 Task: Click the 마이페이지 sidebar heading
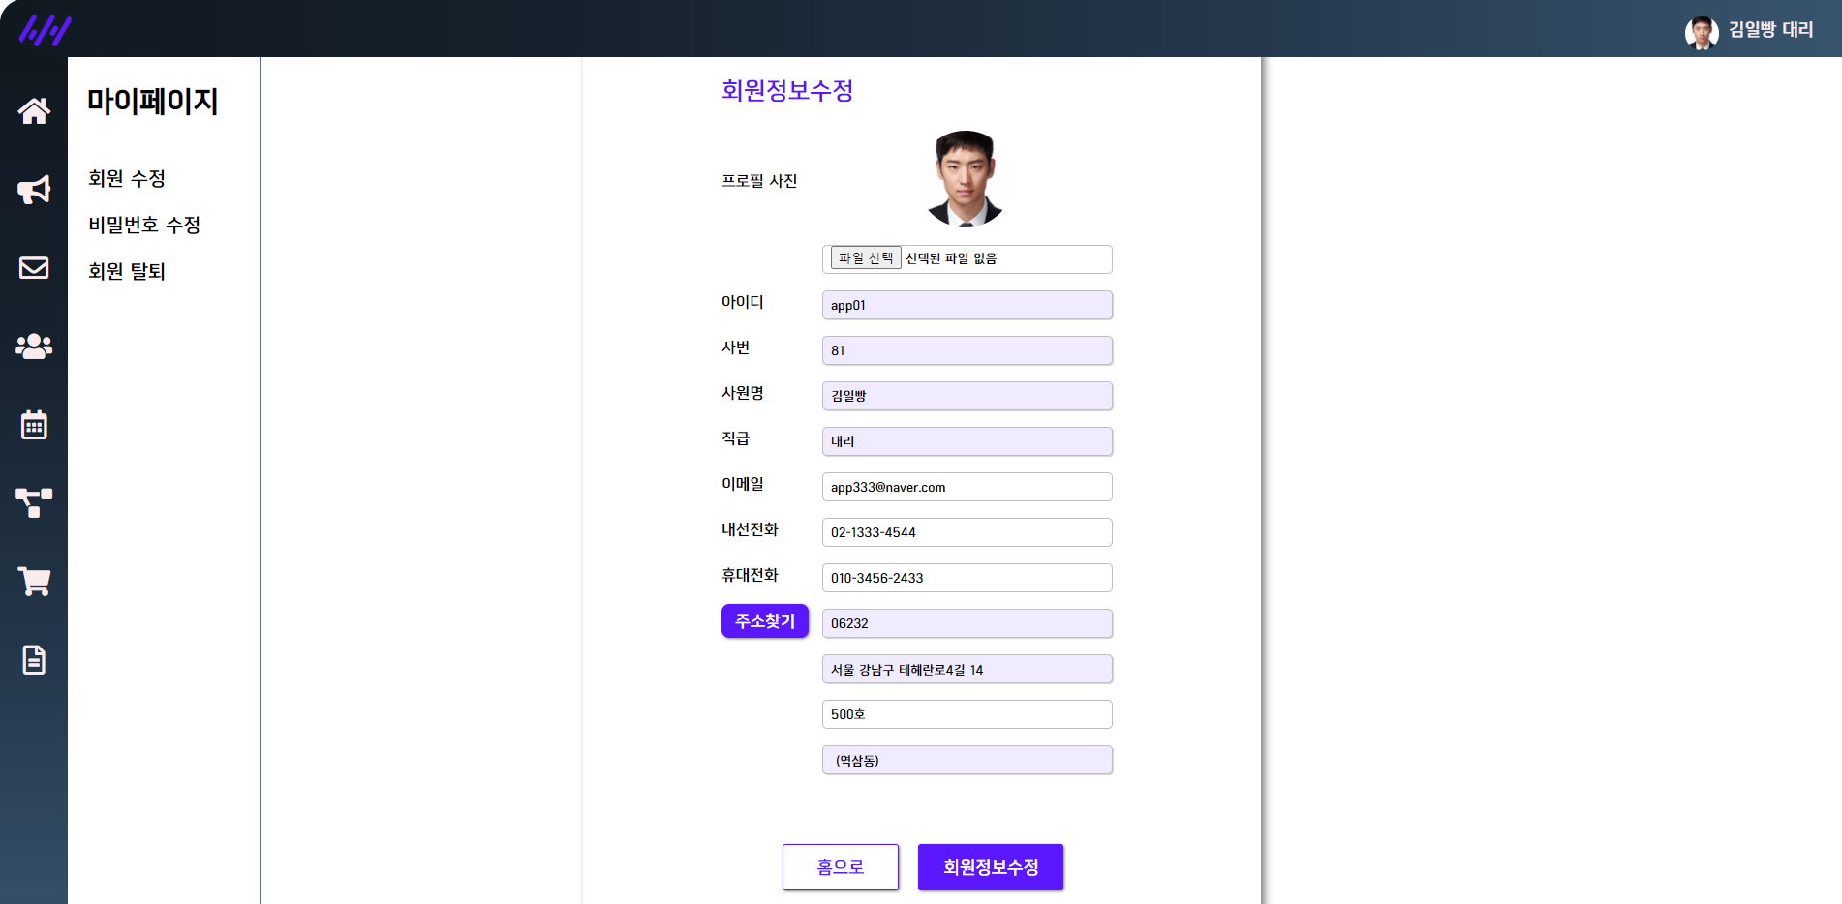coord(153,101)
